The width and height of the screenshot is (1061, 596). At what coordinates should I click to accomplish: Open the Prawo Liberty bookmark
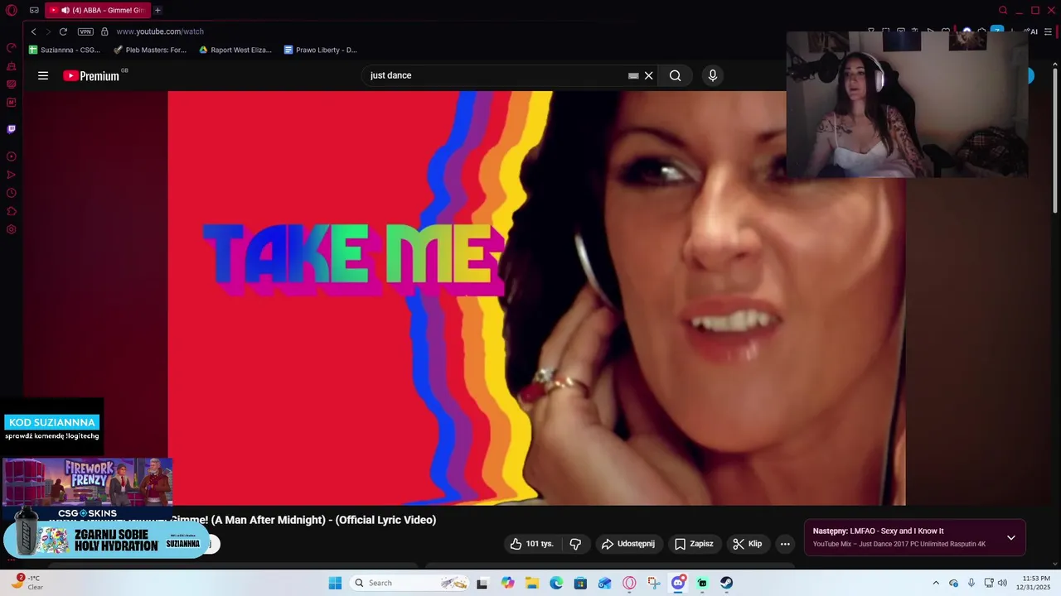point(320,50)
